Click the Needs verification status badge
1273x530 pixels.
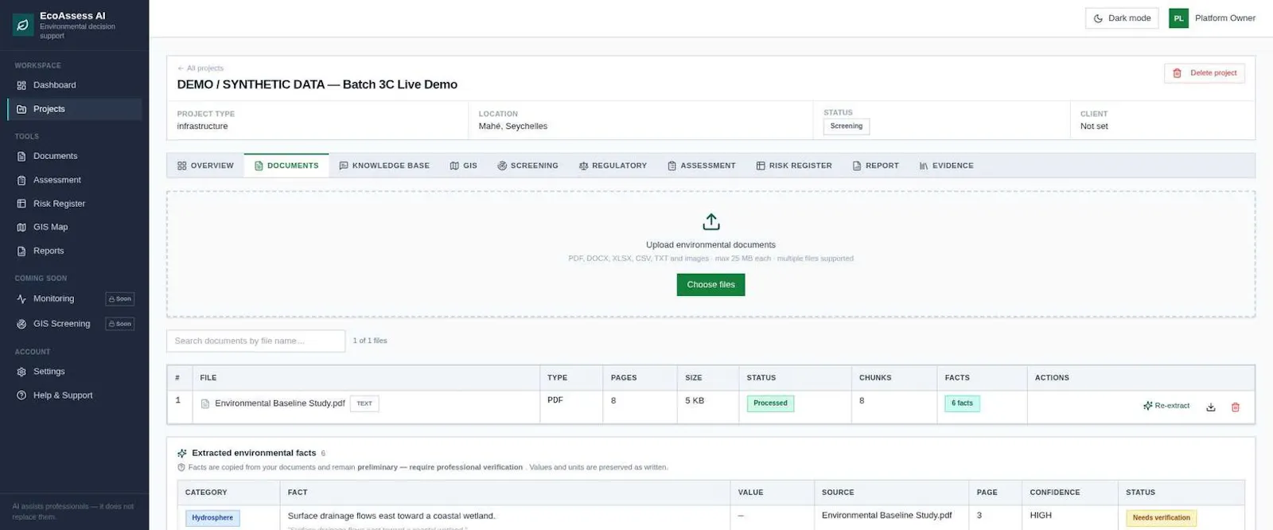tap(1161, 518)
